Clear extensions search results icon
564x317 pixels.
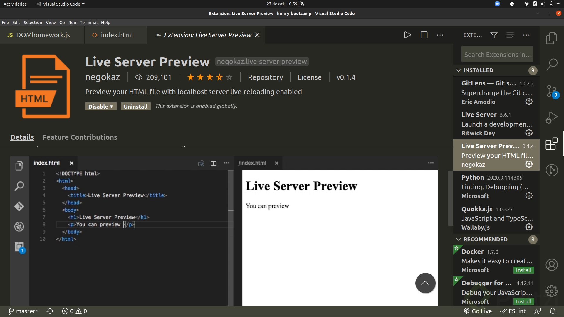click(x=510, y=35)
